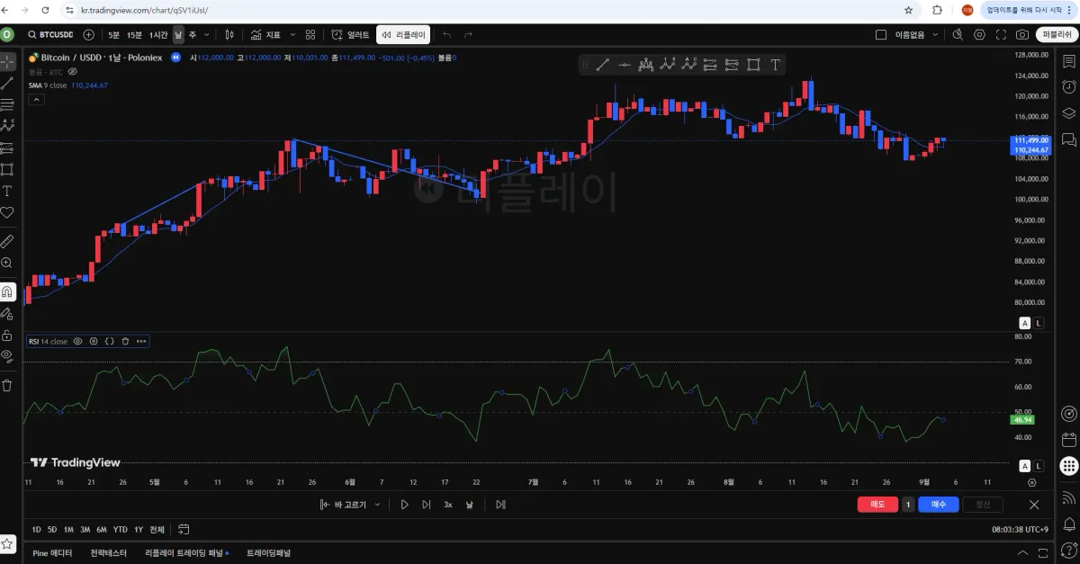Image resolution: width=1080 pixels, height=564 pixels.
Task: Remove the RSI indicator with trash icon
Action: [125, 342]
